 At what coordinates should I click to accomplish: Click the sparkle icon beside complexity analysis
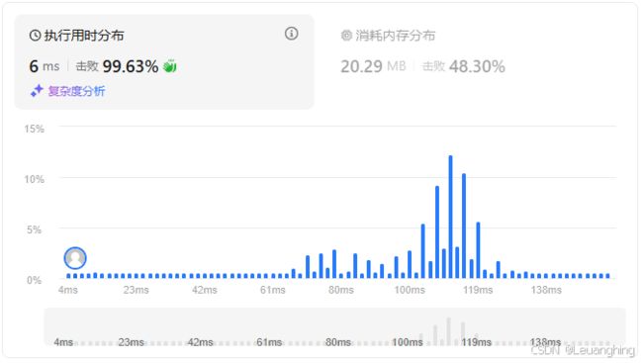click(37, 91)
